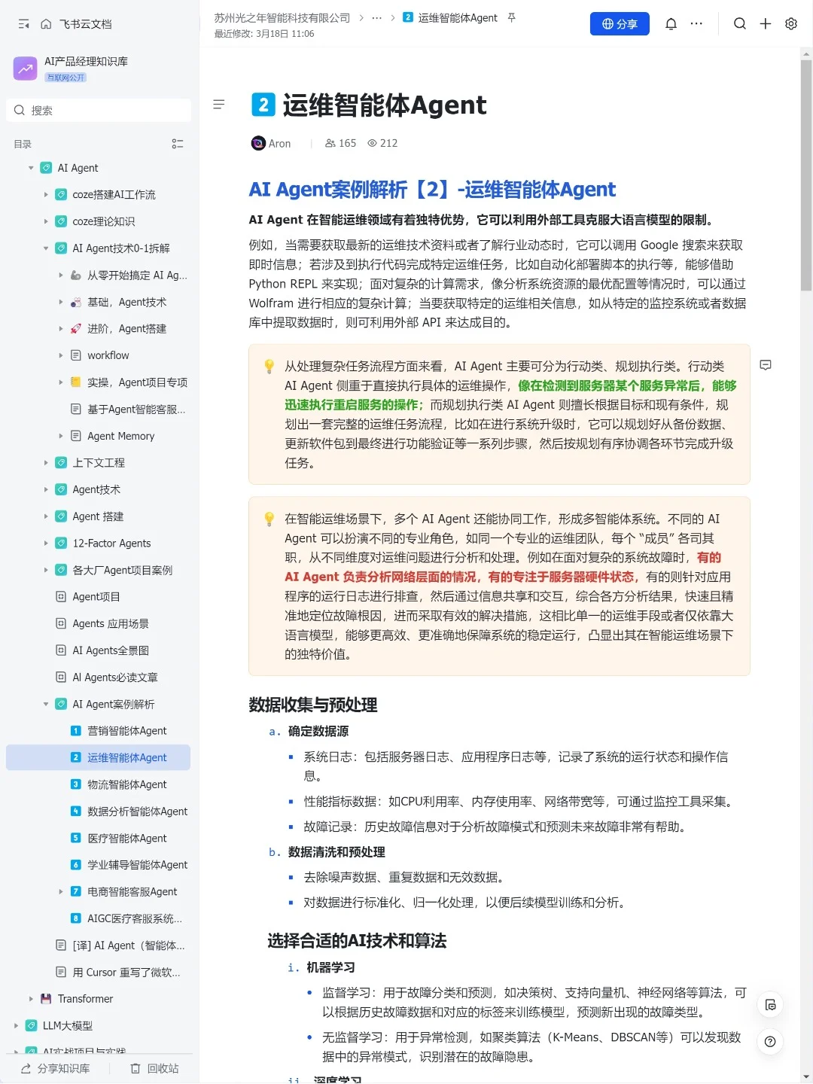Screen dimensions: 813x1084
Task: Click the 互联网公开 tag
Action: [66, 78]
